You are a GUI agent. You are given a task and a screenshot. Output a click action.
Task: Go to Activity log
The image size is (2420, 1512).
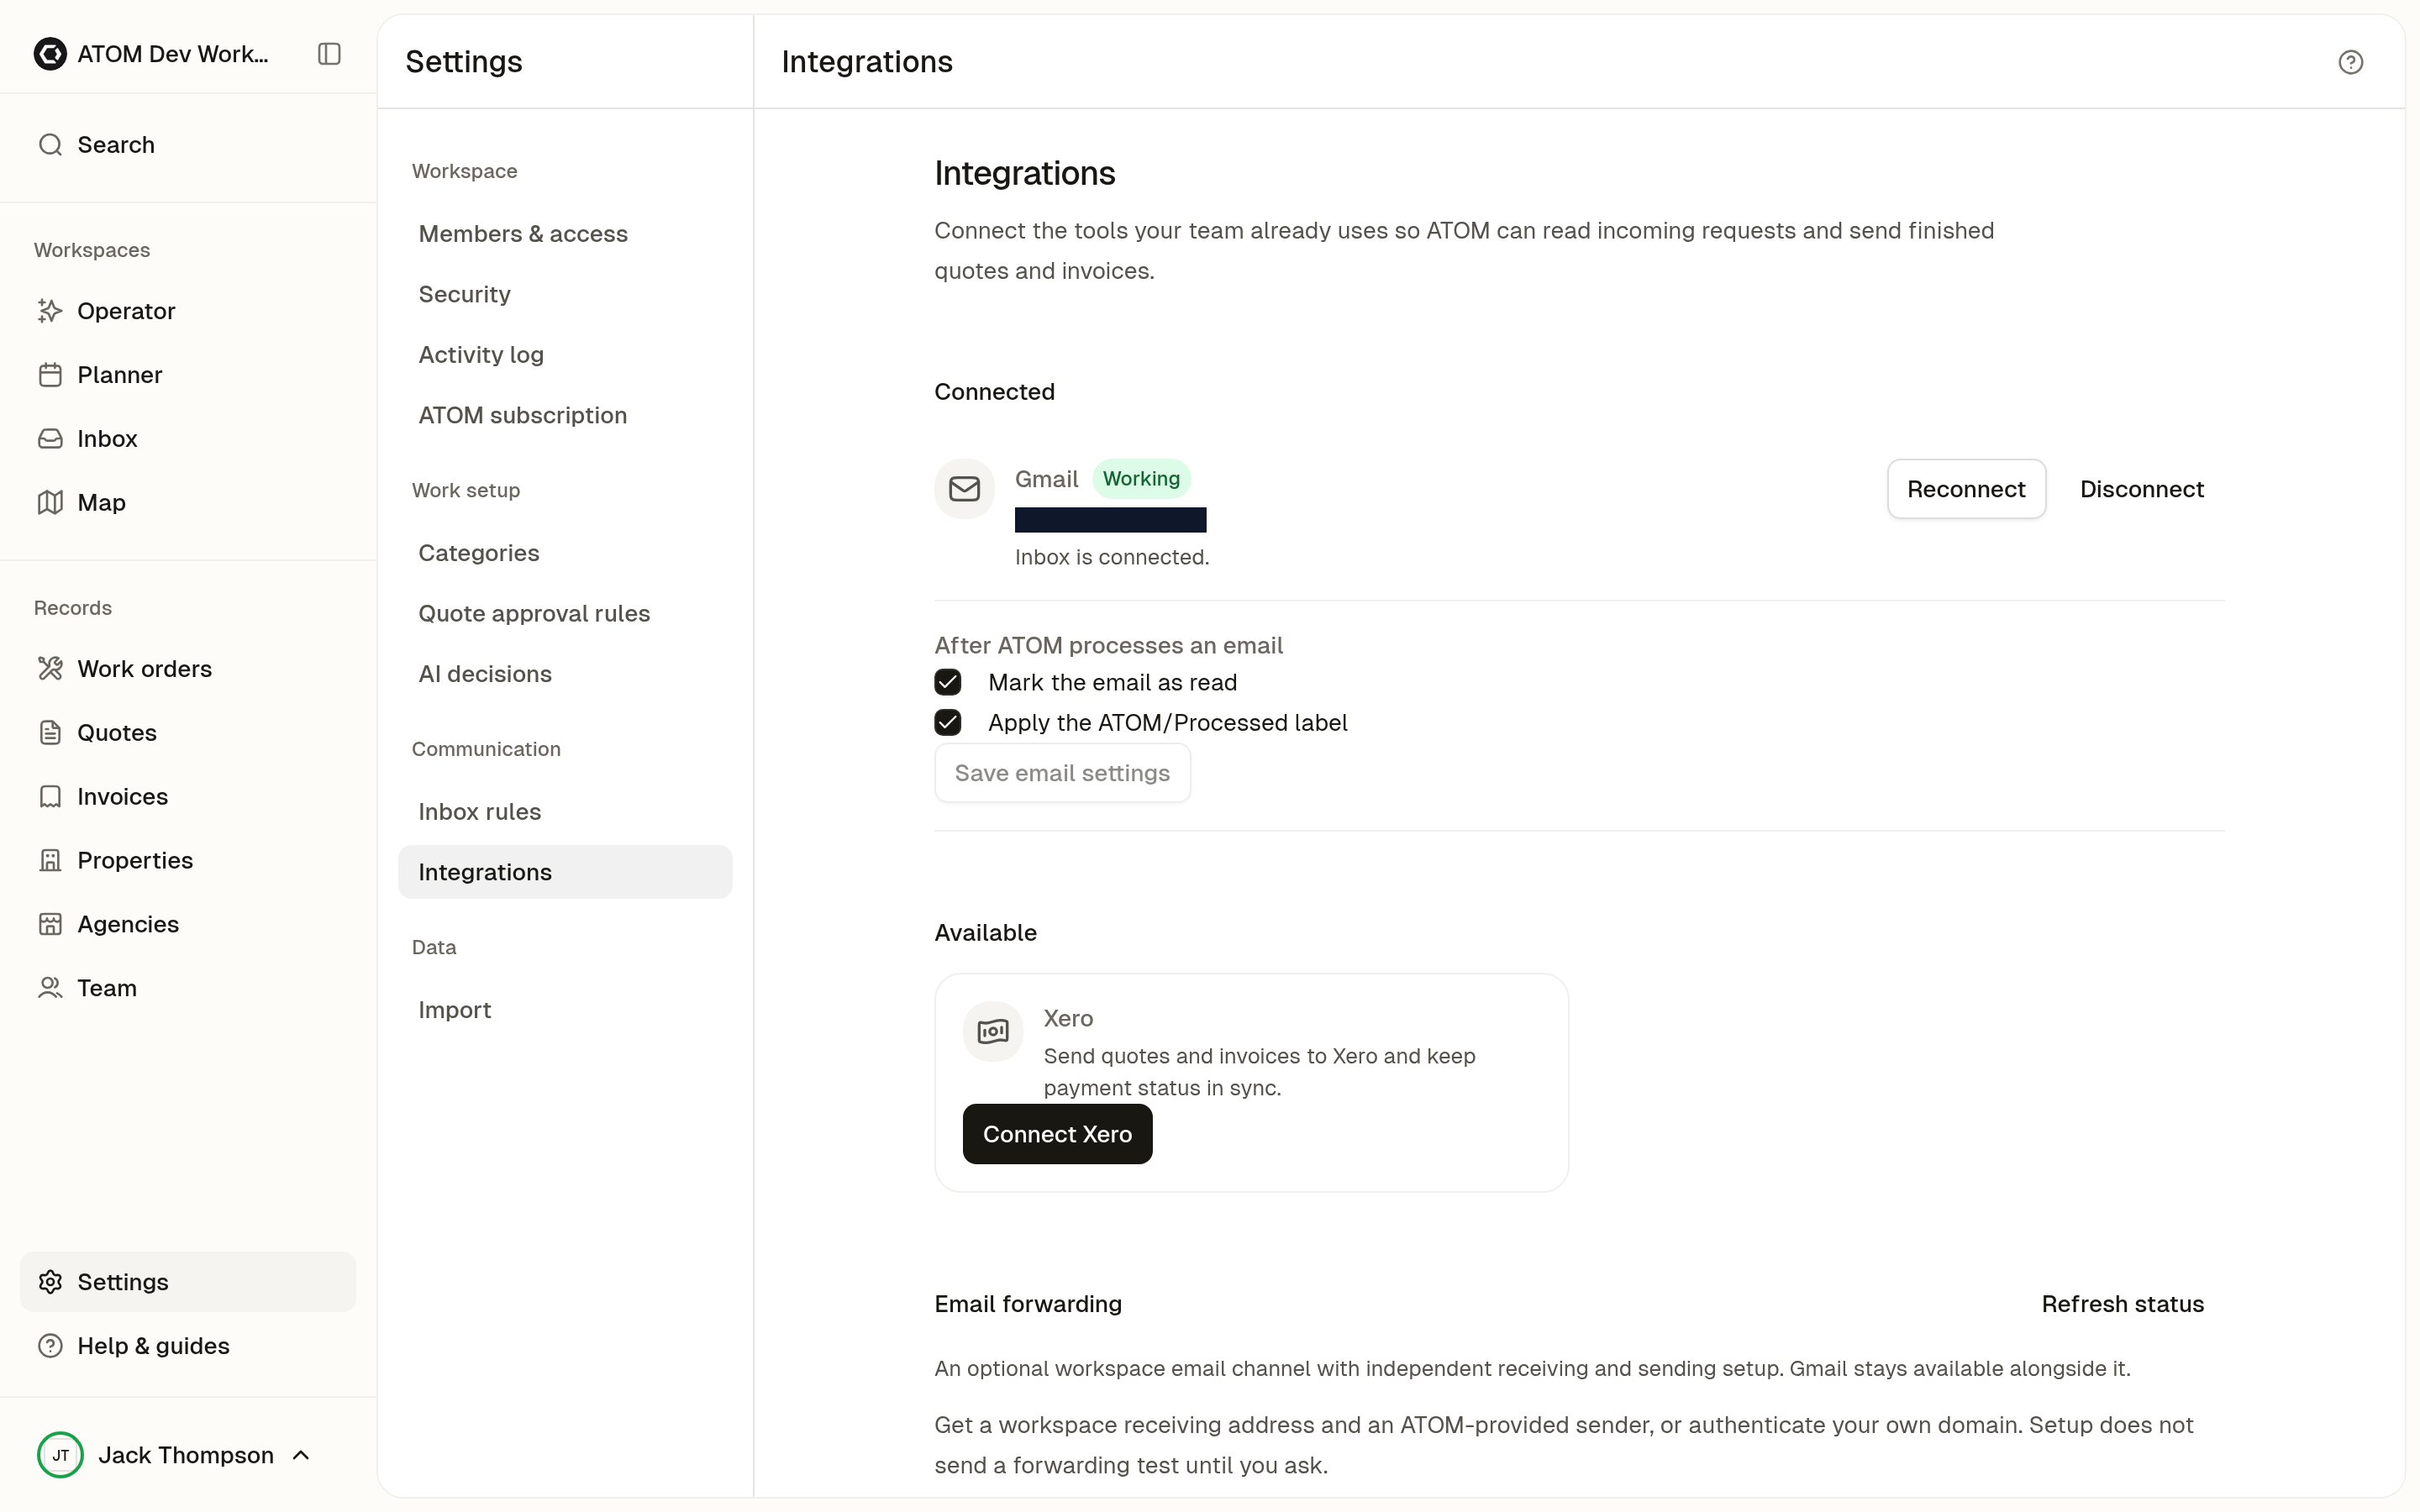point(565,355)
